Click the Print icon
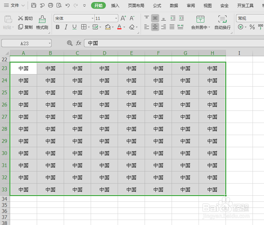This screenshot has height=225, width=264. (x=51, y=5)
